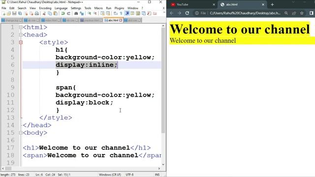
Task: Collapse the html fold marker on line 1
Action: pyautogui.click(x=21, y=28)
